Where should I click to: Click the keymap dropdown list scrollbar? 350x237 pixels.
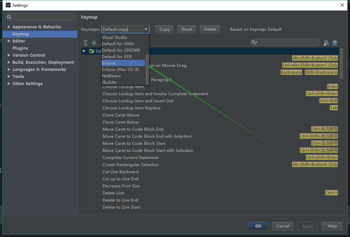147,69
